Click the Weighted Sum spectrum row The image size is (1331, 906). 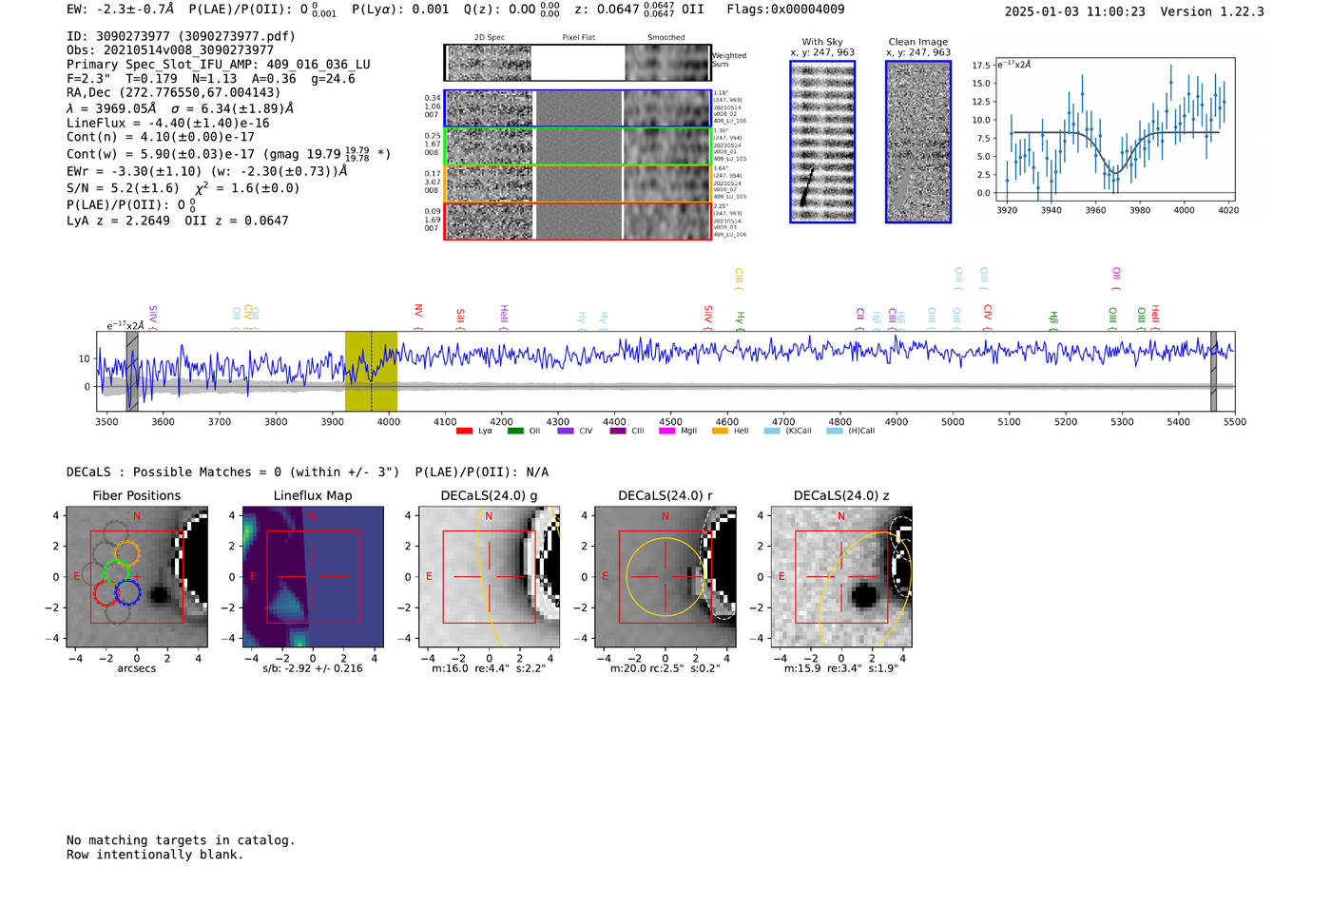pos(578,63)
